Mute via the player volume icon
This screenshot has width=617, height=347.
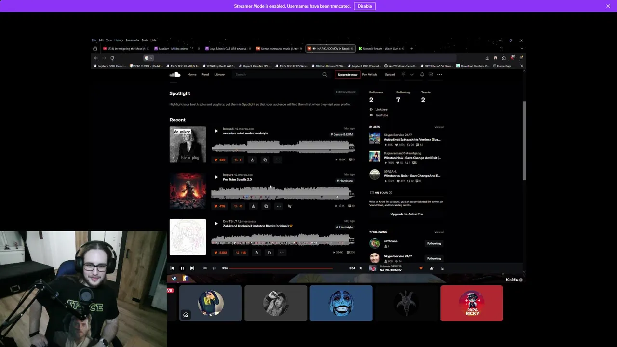tap(361, 268)
